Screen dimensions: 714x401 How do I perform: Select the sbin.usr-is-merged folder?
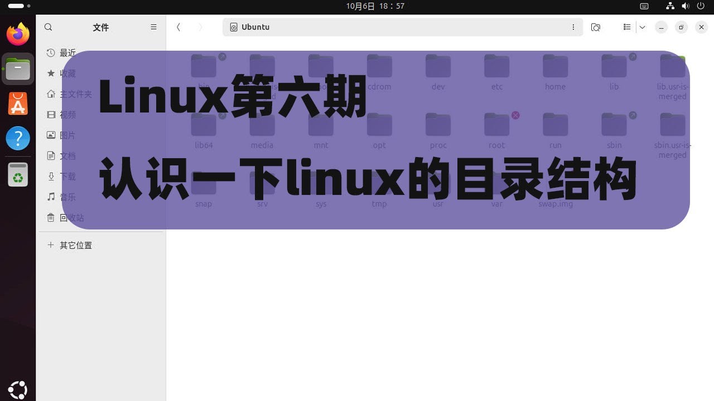point(673,136)
